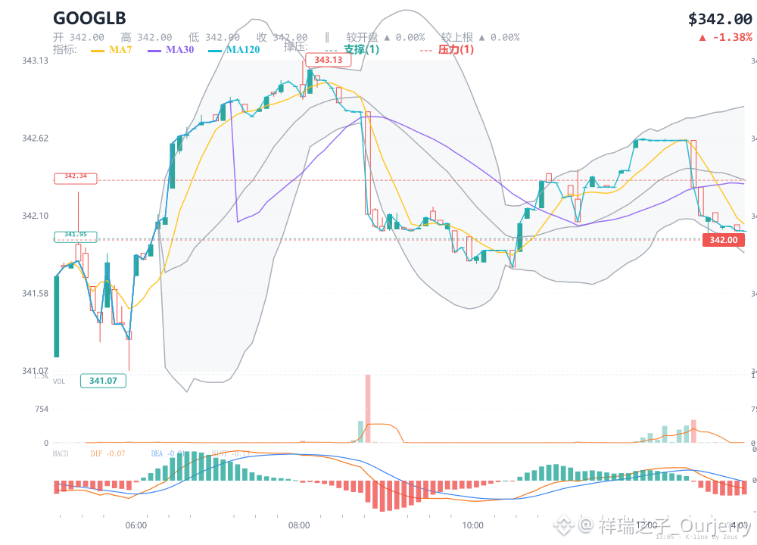Click the DIF -0.07 value

tap(107, 453)
